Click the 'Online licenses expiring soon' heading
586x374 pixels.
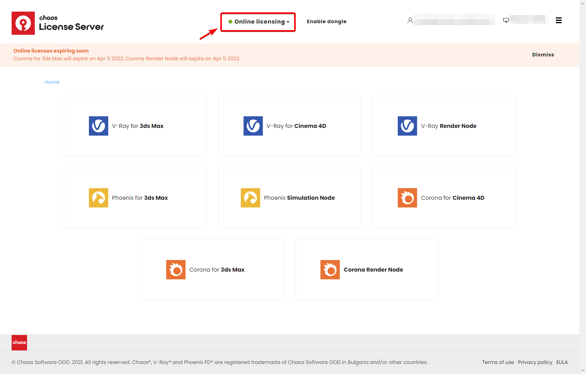51,51
